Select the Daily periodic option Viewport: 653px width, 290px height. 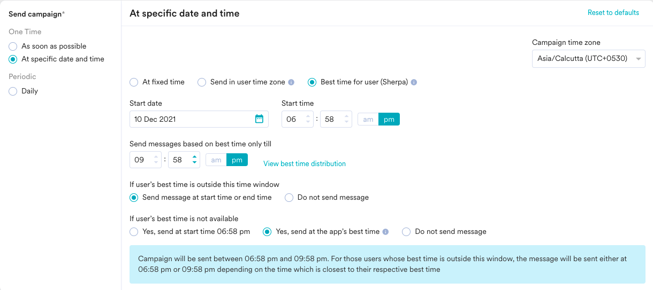(13, 91)
